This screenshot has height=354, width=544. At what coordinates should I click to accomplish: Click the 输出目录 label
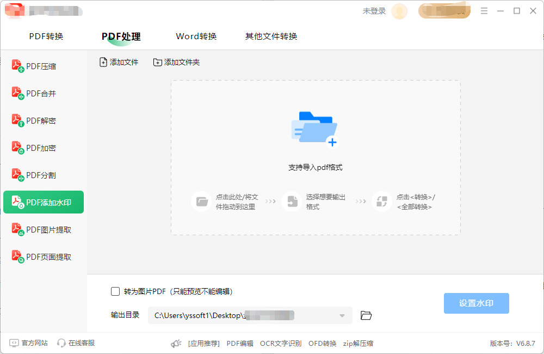125,315
